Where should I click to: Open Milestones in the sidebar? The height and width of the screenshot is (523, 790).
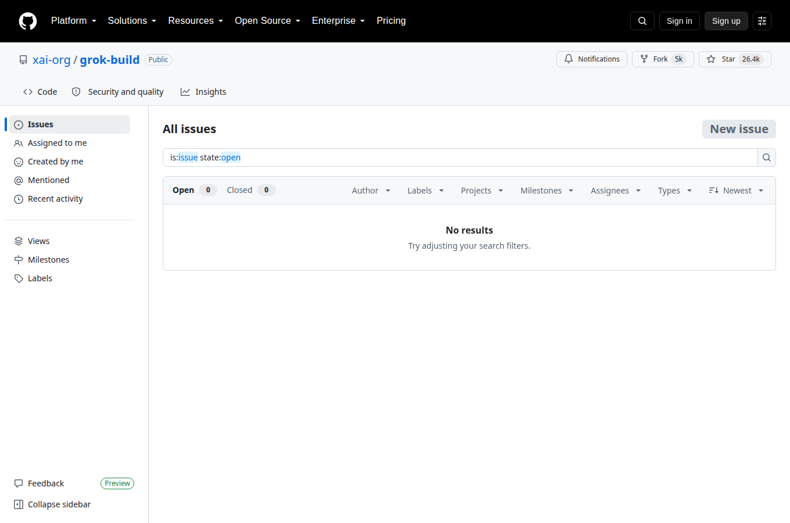(70, 260)
